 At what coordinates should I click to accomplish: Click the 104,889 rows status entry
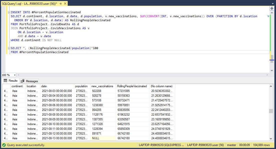pos(262,145)
